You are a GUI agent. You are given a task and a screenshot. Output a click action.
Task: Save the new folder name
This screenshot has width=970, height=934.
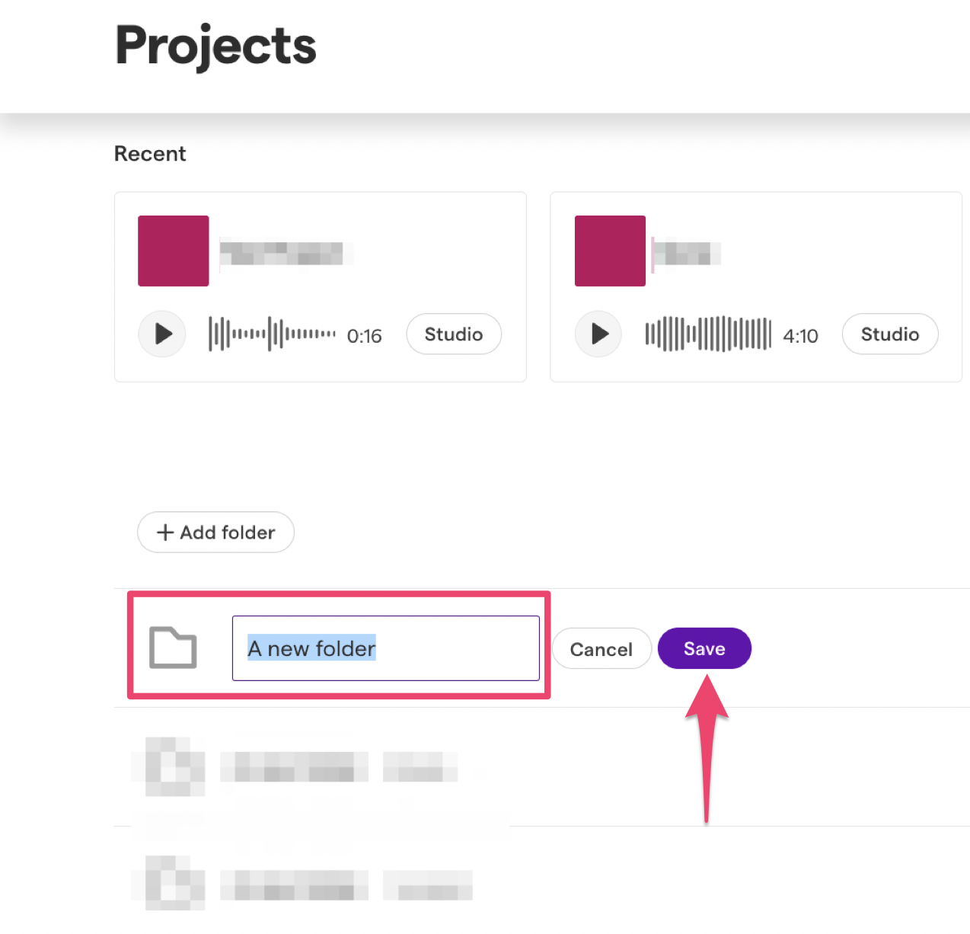pos(704,648)
